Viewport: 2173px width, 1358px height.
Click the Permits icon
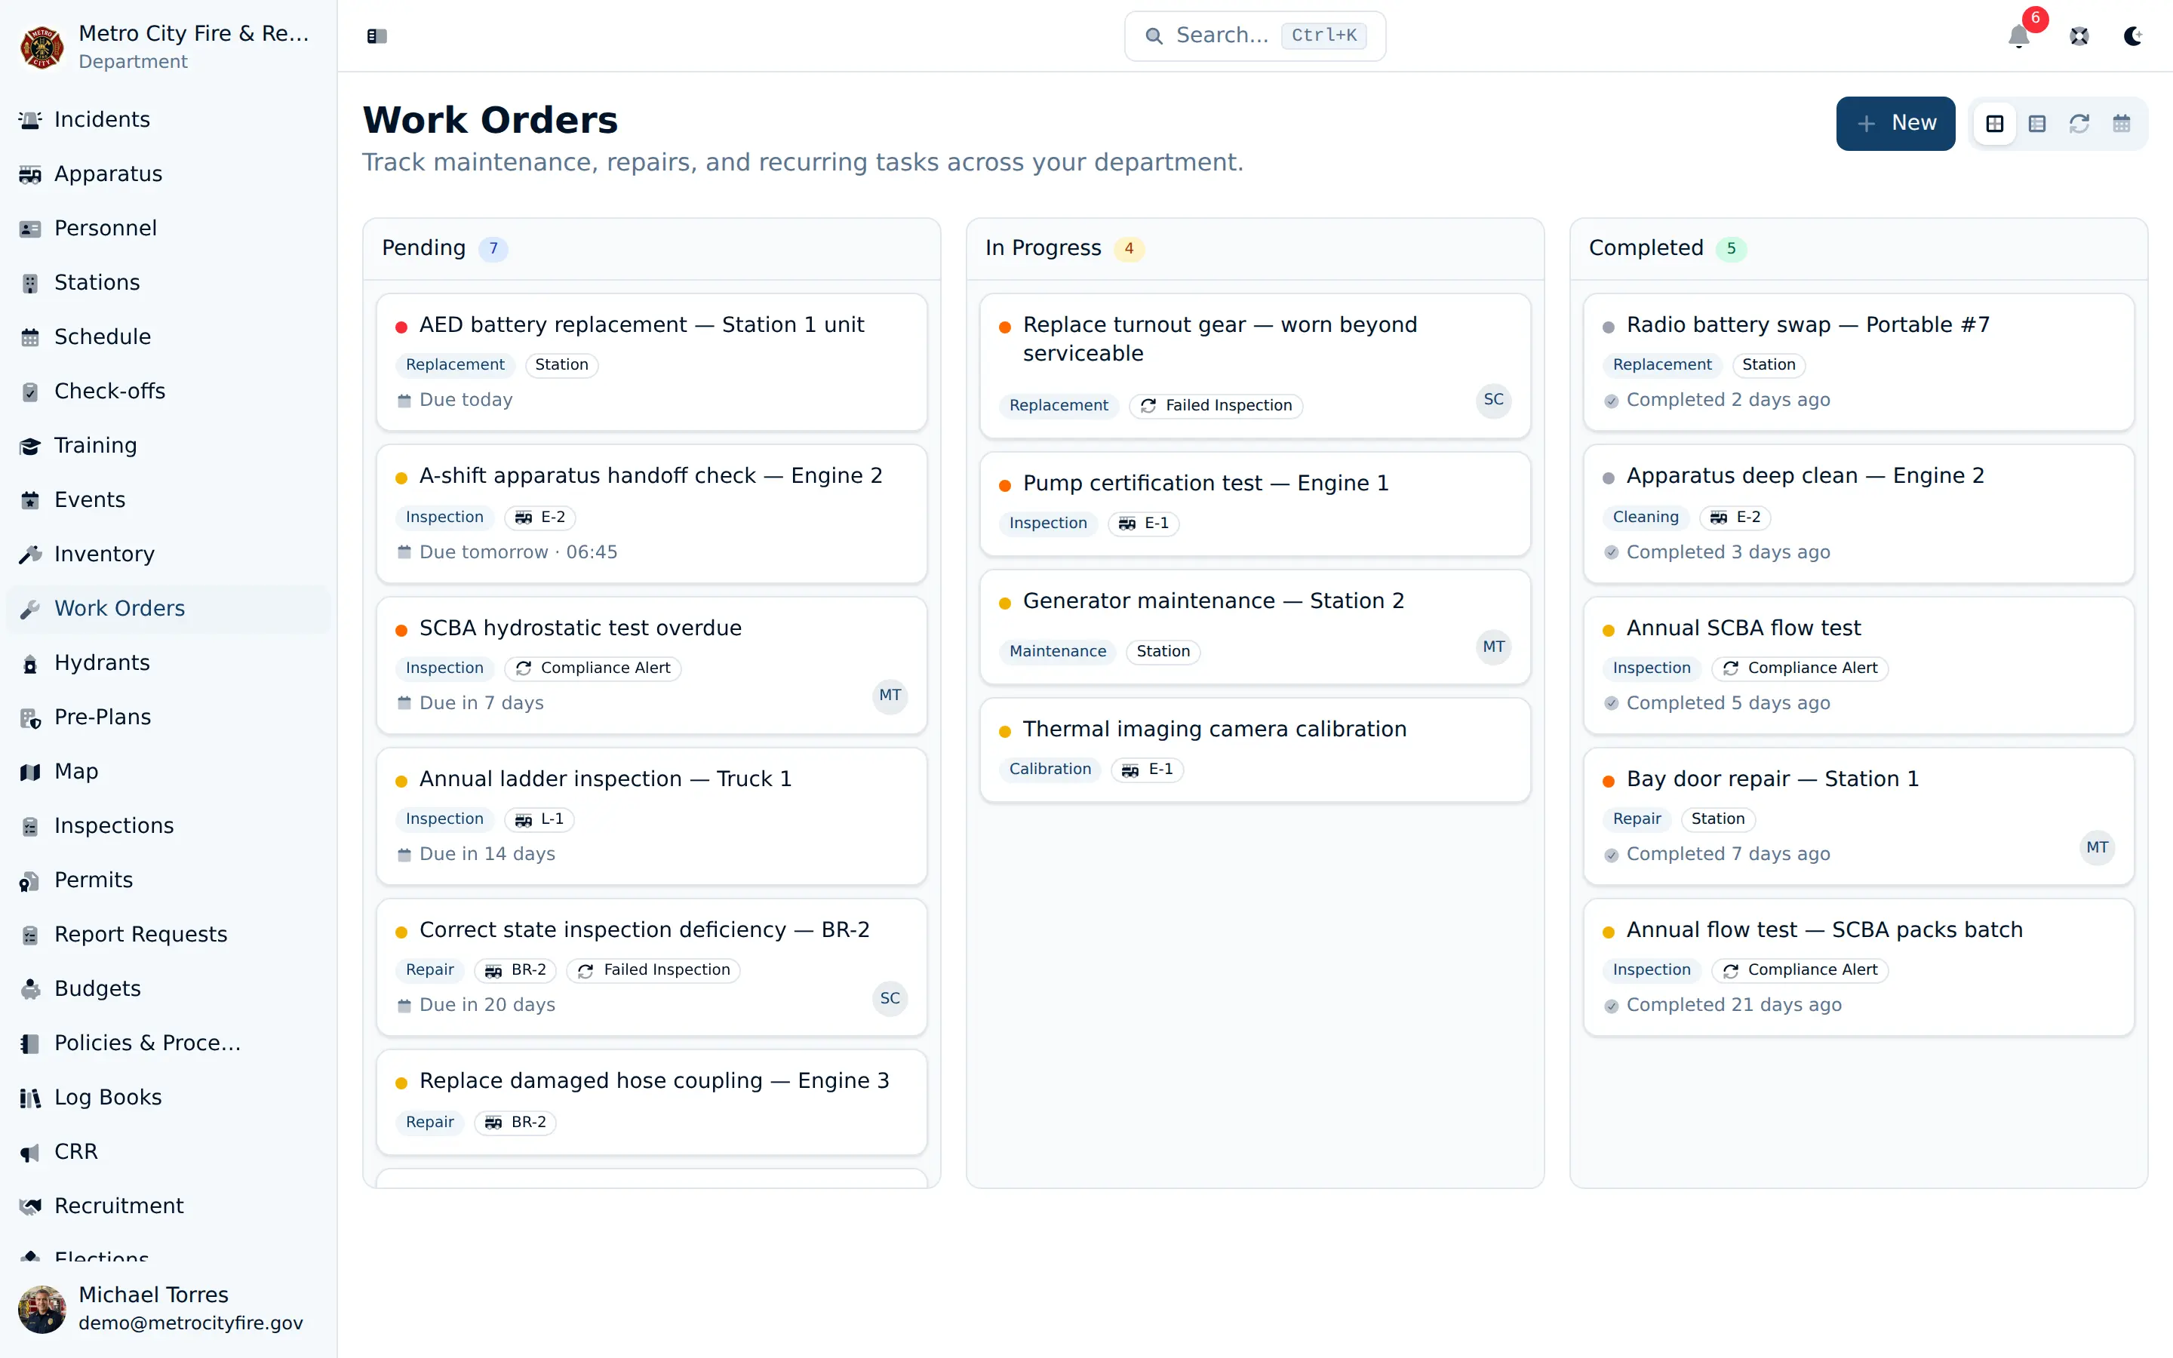click(x=30, y=881)
